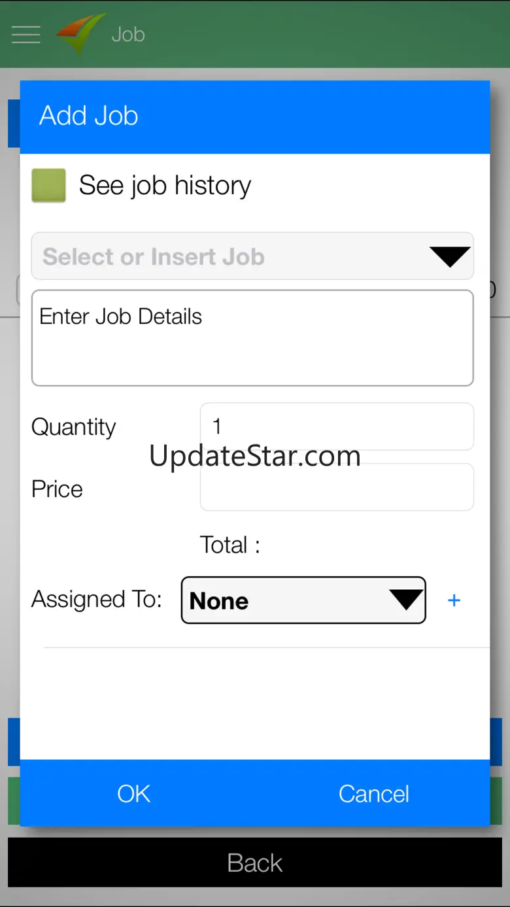This screenshot has height=907, width=510.
Task: Cancel the Add Job dialog
Action: [x=373, y=794]
